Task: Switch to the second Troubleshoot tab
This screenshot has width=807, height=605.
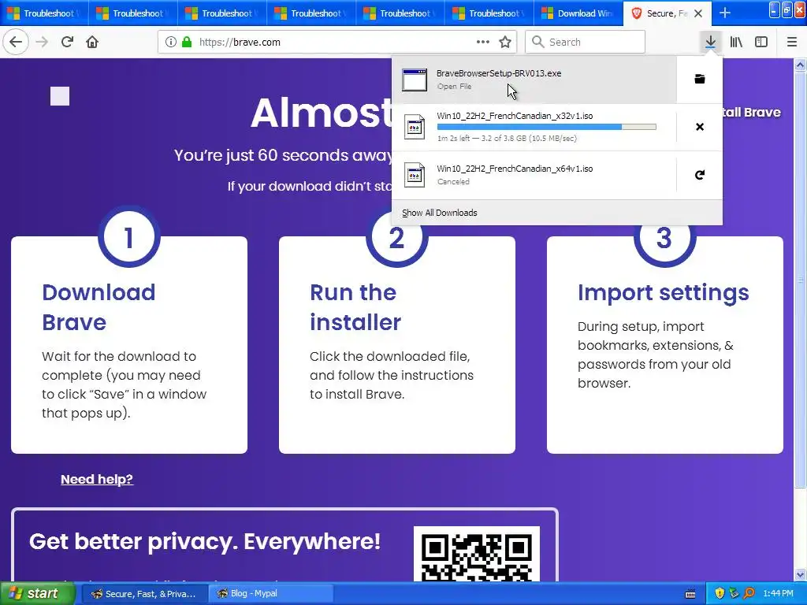Action: coord(133,13)
